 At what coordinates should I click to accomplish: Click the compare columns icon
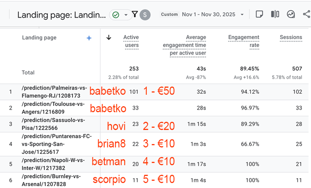(275, 14)
